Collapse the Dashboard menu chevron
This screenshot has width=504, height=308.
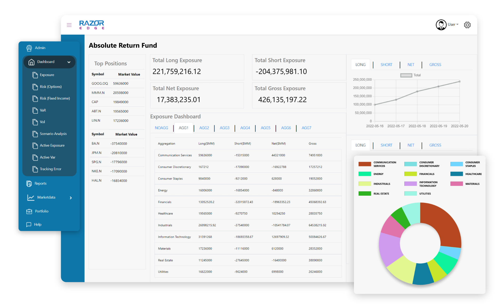point(69,62)
